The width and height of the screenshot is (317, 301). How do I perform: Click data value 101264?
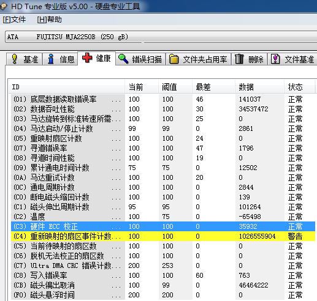pos(250,207)
